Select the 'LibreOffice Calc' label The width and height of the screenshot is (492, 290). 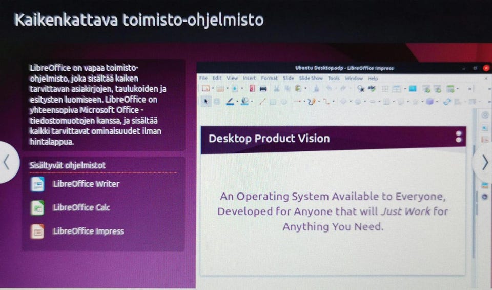[81, 207]
